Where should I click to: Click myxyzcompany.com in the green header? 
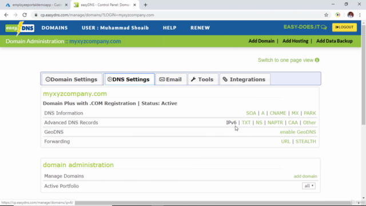(95, 41)
